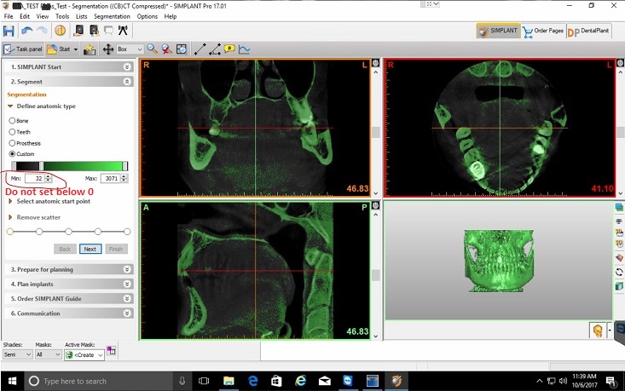Select the Bone anatomic type

pos(12,121)
